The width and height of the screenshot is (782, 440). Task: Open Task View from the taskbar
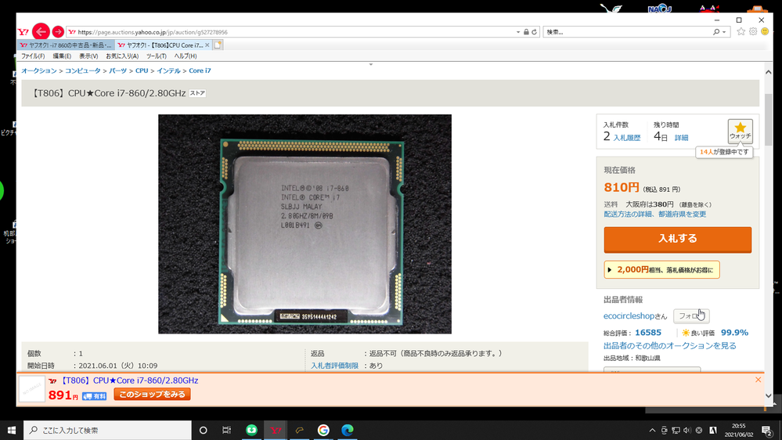point(226,430)
